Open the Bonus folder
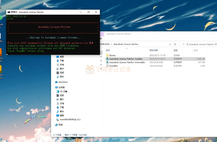This screenshot has height=142, width=217. pyautogui.click(x=112, y=55)
